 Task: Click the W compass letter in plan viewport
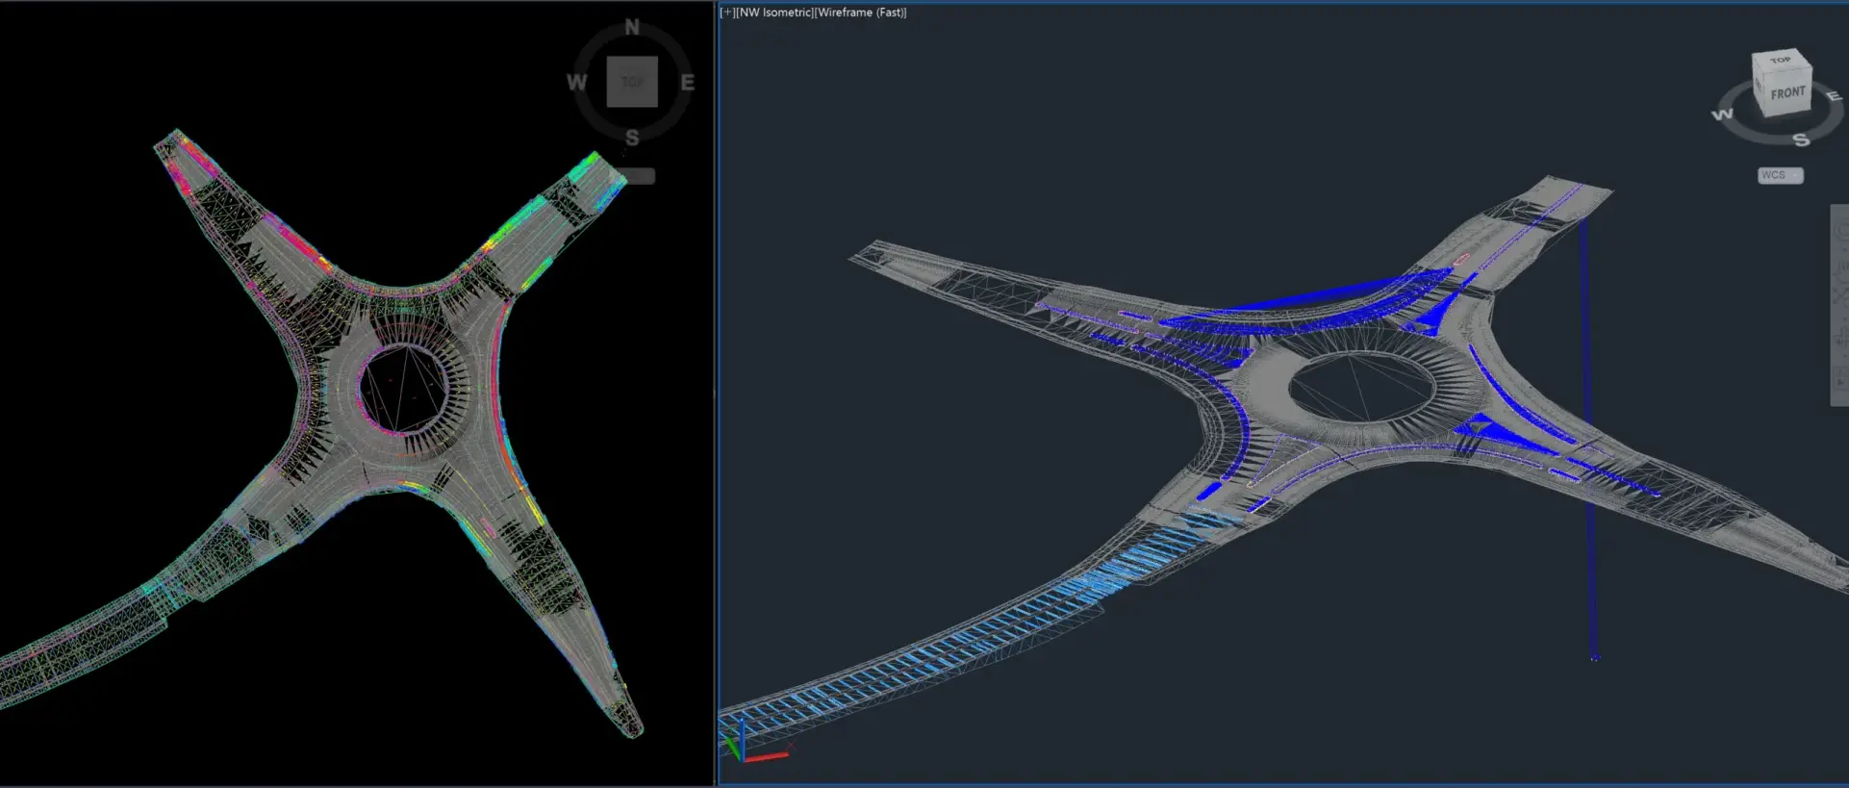point(576,83)
